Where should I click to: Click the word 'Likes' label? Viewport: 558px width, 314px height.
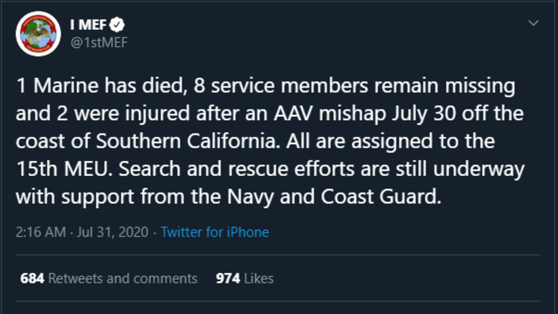(x=259, y=279)
